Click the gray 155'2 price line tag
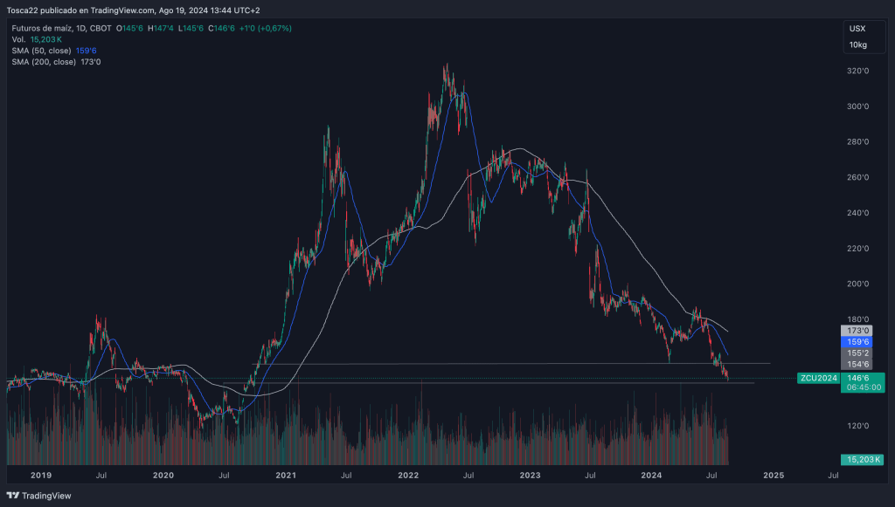 pyautogui.click(x=857, y=353)
